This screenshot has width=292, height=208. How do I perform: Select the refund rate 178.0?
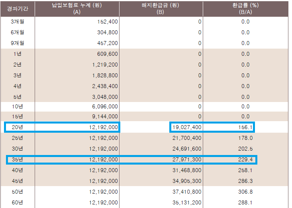[245, 138]
